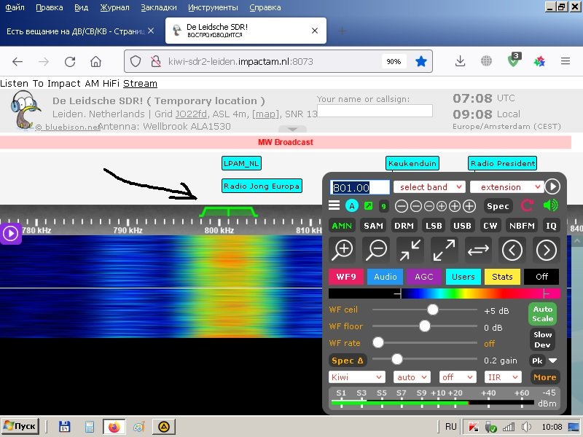The width and height of the screenshot is (583, 437).
Task: Expand the Pk dropdown arrow
Action: point(553,361)
